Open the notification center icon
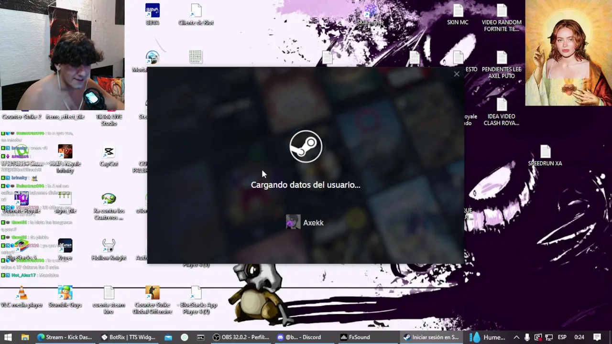Screen dimensions: 612x344 [x=597, y=337]
